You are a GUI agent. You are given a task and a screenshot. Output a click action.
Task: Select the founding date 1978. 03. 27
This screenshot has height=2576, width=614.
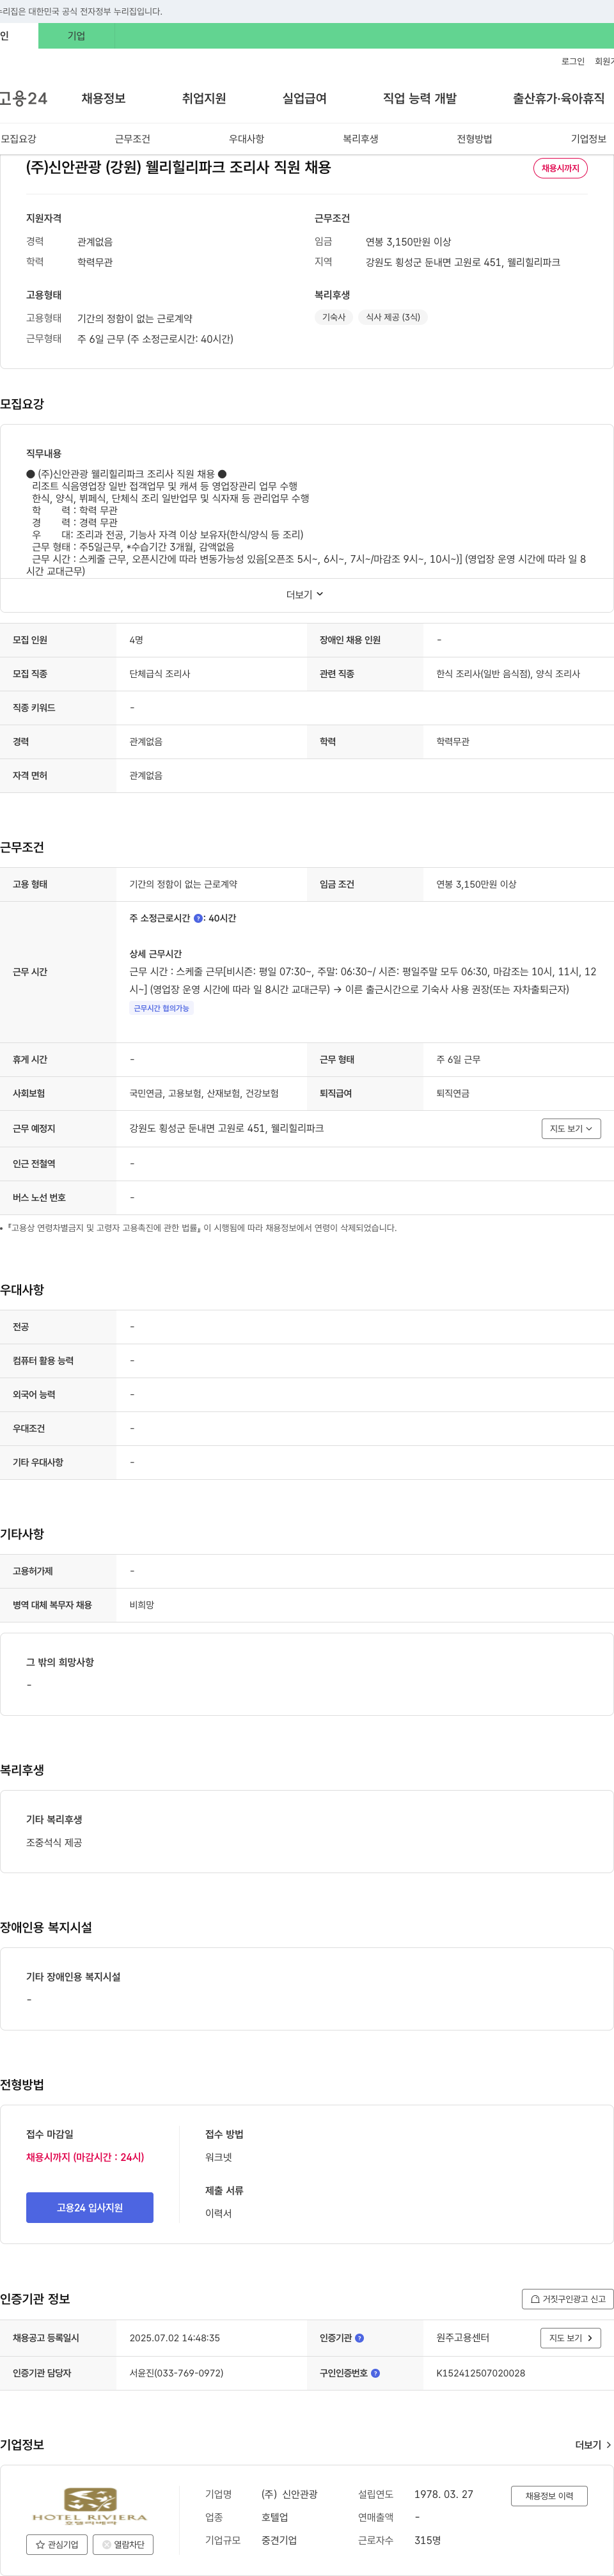(x=444, y=2494)
